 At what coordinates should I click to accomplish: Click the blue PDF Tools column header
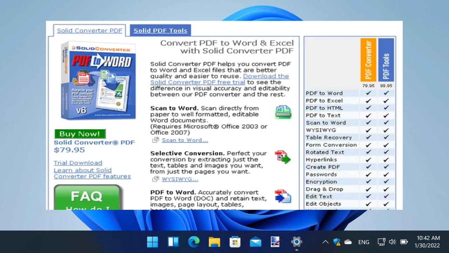[386, 60]
